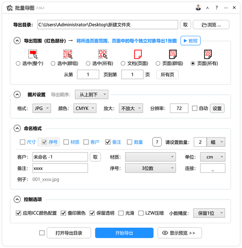The image size is (242, 248).
Task: Click the 浏览 browse folder button
Action: click(x=211, y=25)
